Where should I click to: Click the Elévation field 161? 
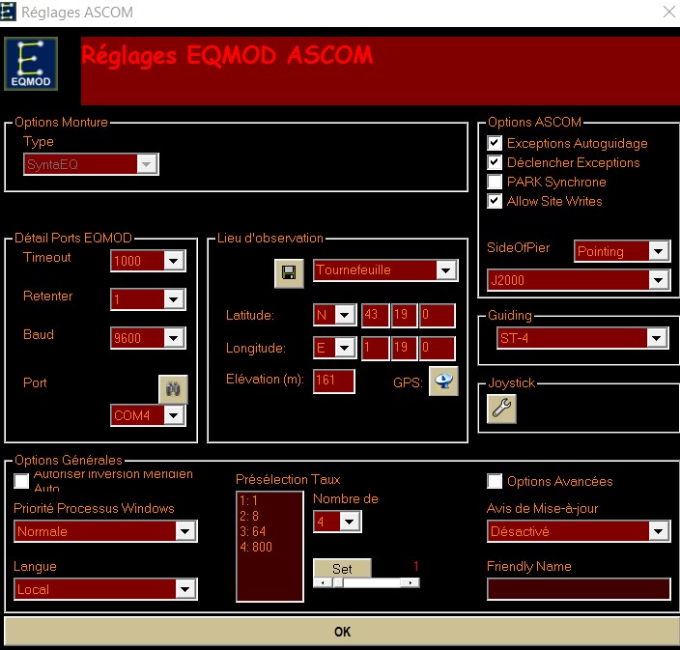334,382
